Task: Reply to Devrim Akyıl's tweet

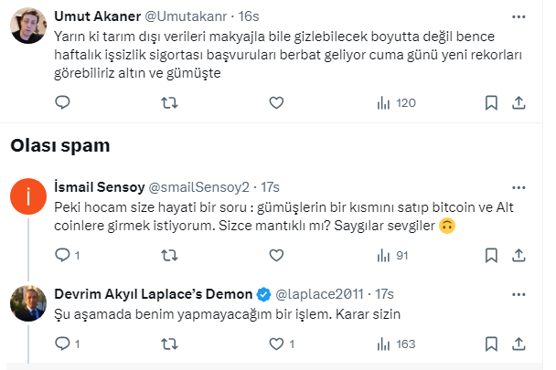Action: coord(62,344)
